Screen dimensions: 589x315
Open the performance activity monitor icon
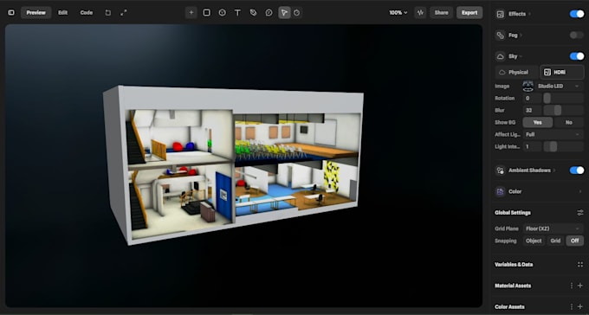[x=420, y=13]
